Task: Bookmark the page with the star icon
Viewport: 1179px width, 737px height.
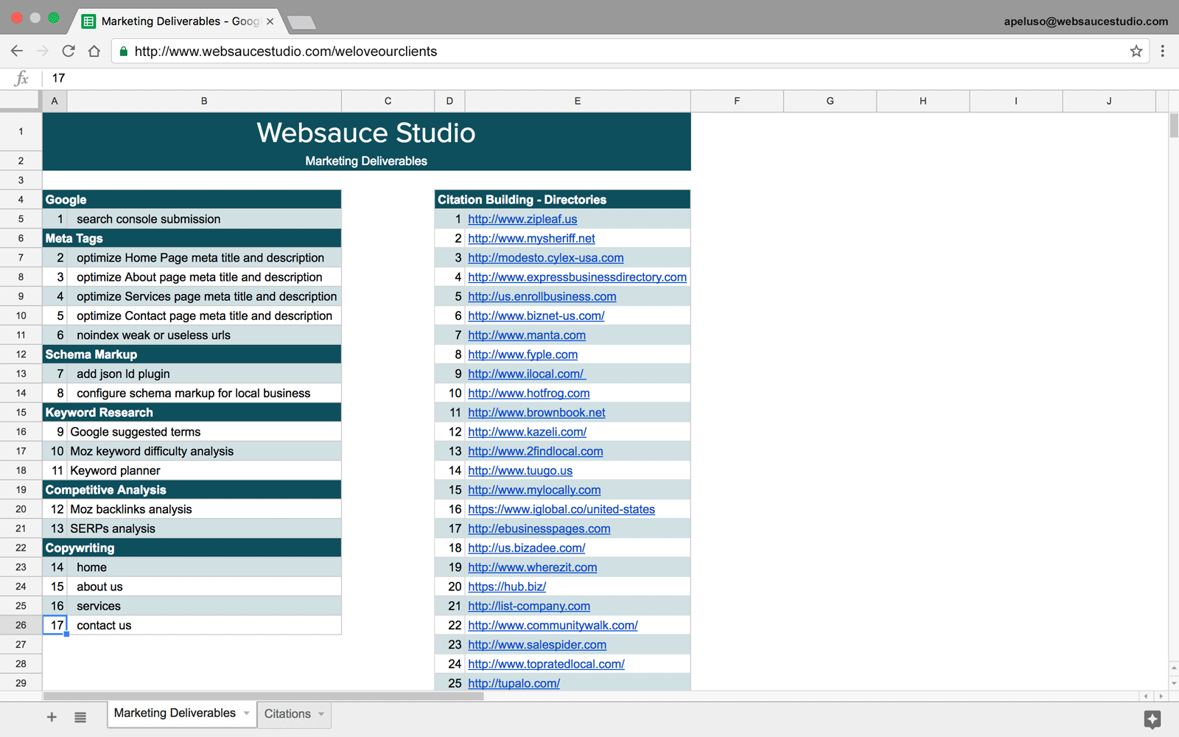Action: (1136, 51)
